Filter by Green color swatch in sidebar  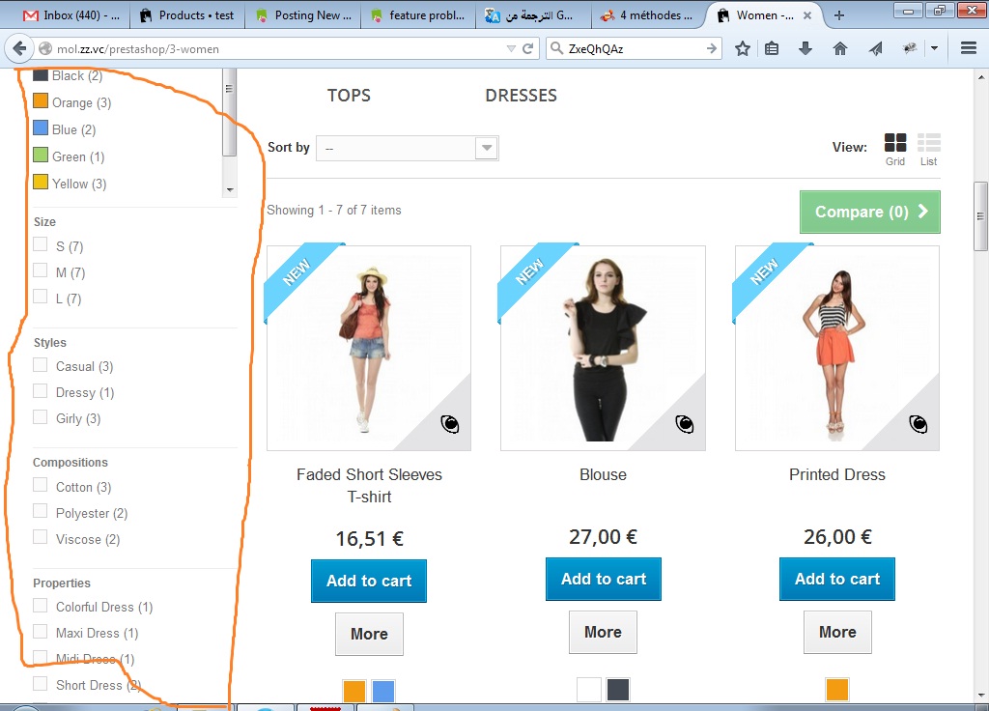[x=41, y=155]
